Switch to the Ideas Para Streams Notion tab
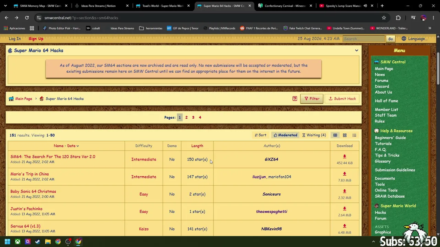440x247 pixels. click(x=101, y=6)
